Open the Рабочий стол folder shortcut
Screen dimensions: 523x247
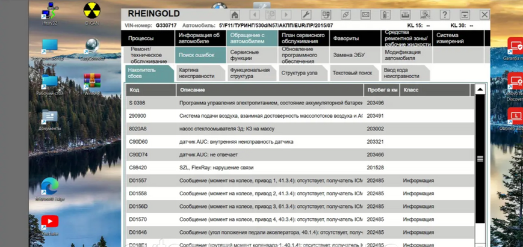pos(50,85)
